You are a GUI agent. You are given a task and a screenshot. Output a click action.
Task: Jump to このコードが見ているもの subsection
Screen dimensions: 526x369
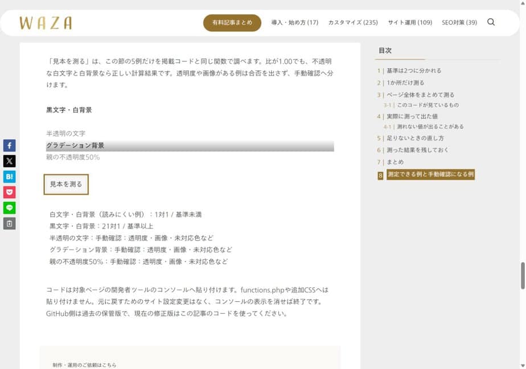tap(428, 105)
